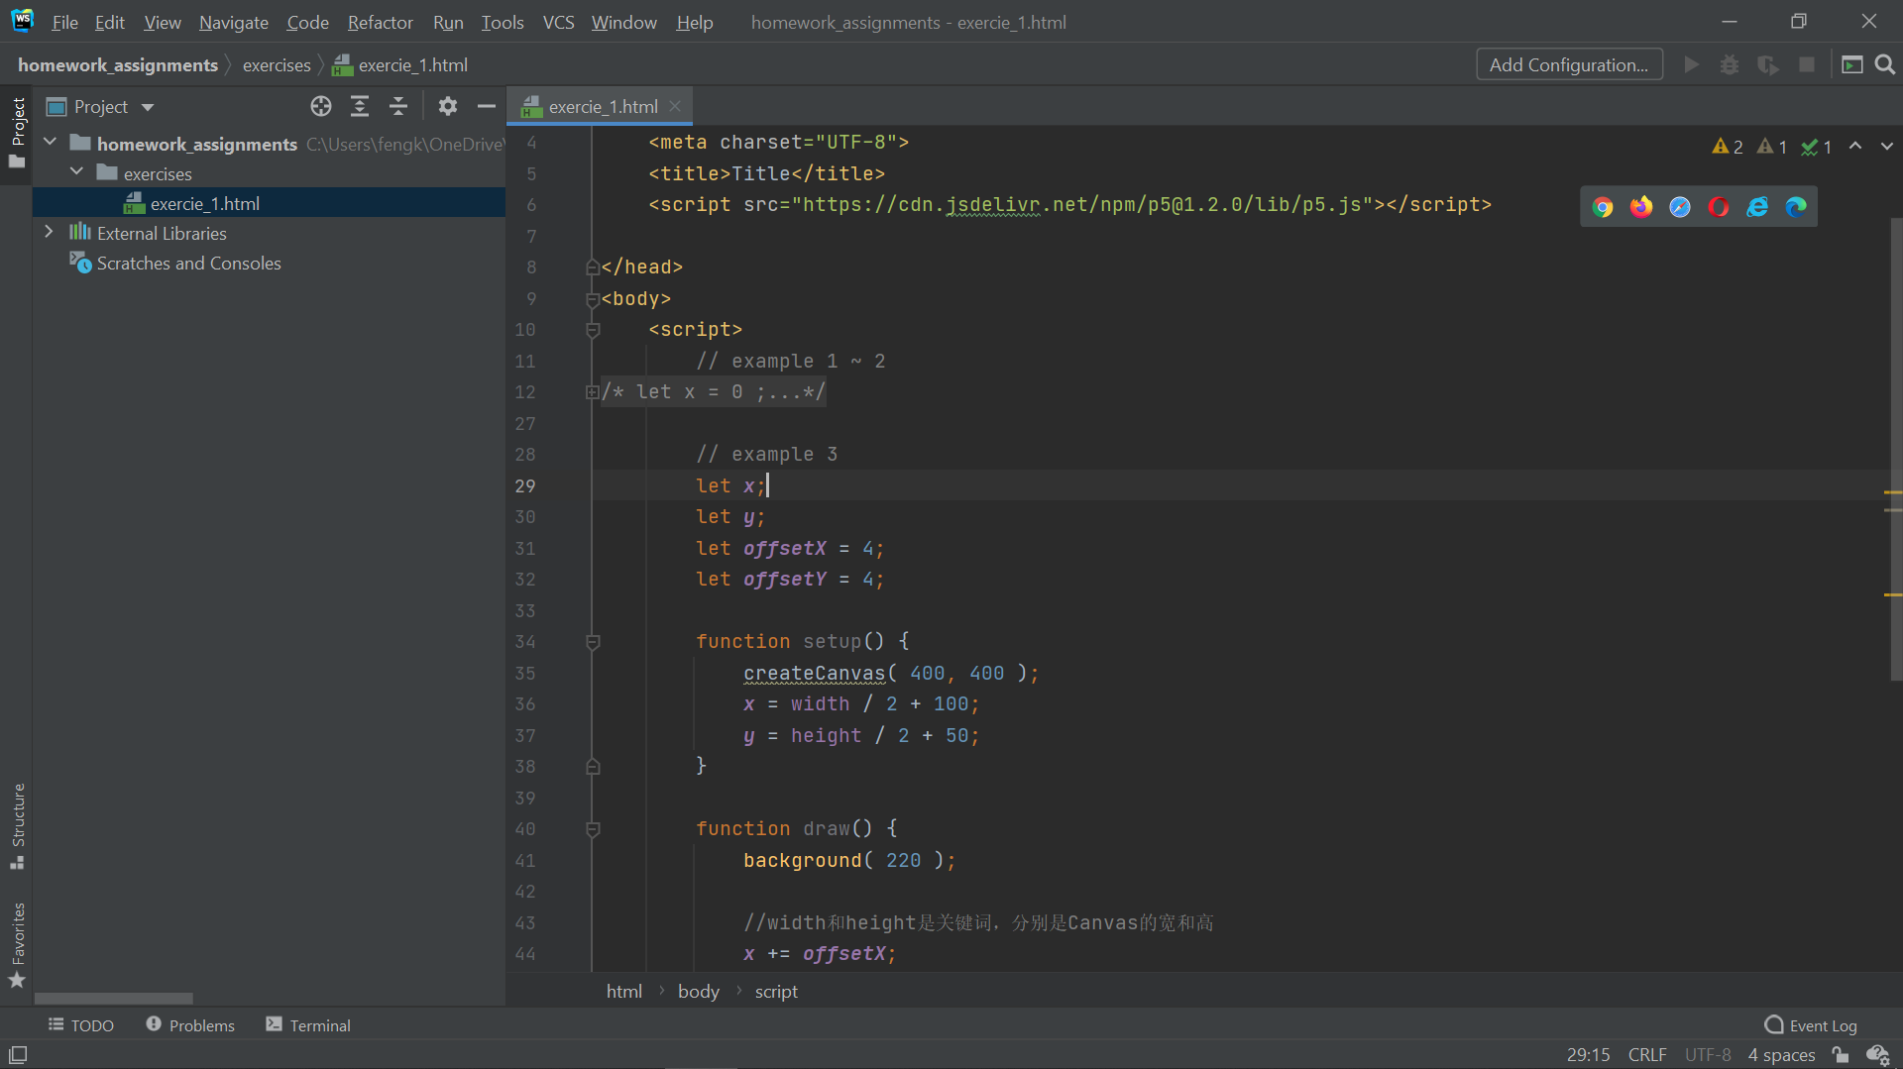
Task: Open Project panel settings via gear icon
Action: point(448,106)
